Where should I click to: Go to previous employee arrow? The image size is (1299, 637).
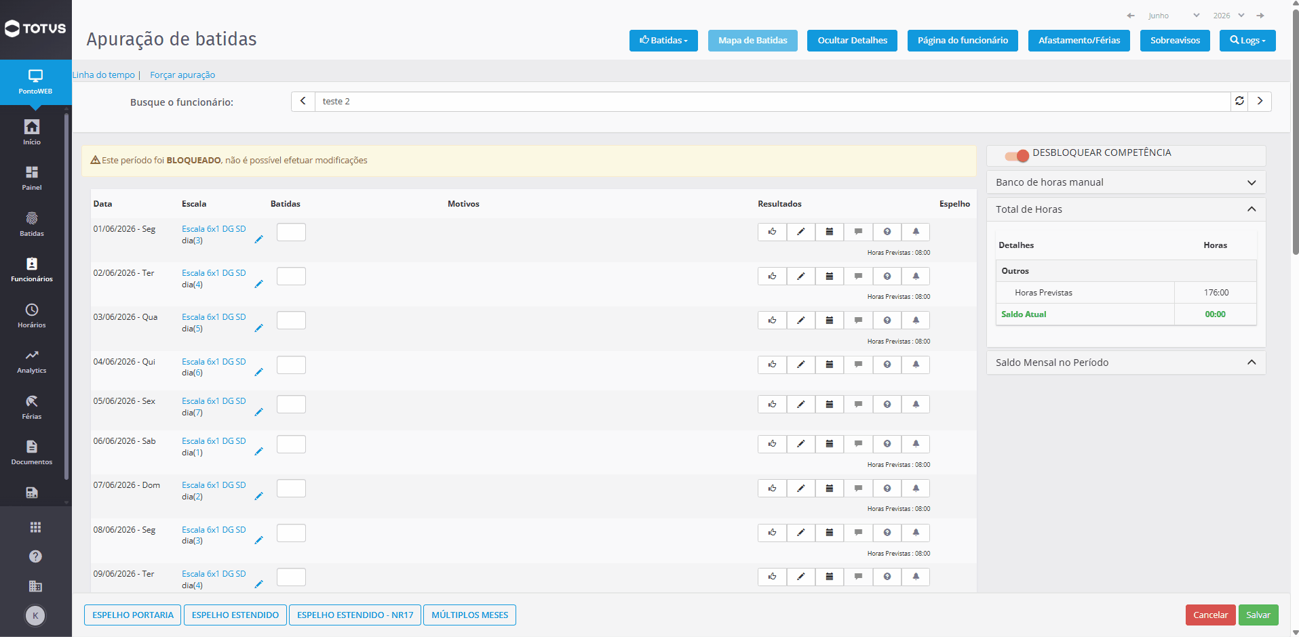[x=303, y=101]
